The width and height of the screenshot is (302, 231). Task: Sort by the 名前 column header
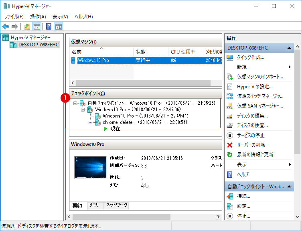coord(101,52)
